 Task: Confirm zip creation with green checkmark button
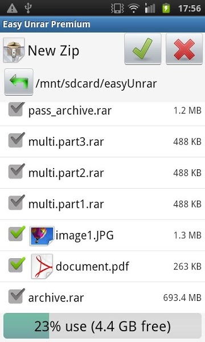click(143, 49)
